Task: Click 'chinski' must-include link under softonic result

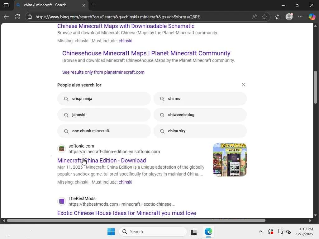Action: [x=125, y=182]
